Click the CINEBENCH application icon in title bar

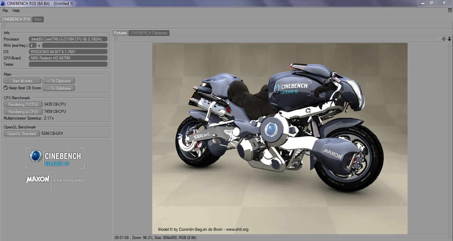pos(3,3)
